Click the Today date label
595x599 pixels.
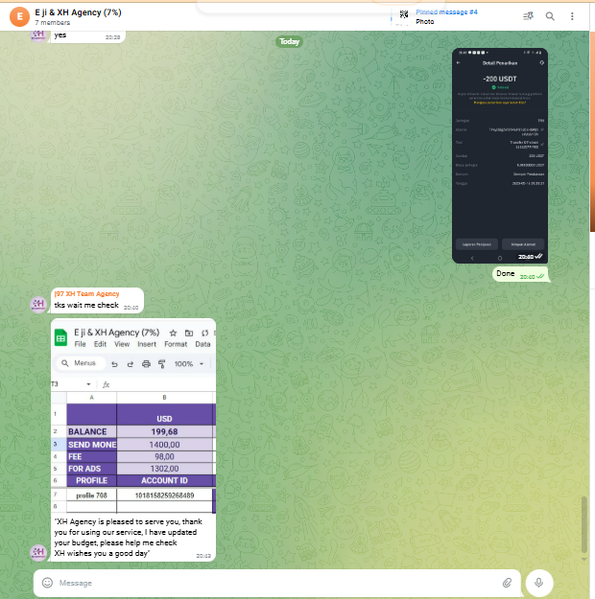click(x=289, y=42)
